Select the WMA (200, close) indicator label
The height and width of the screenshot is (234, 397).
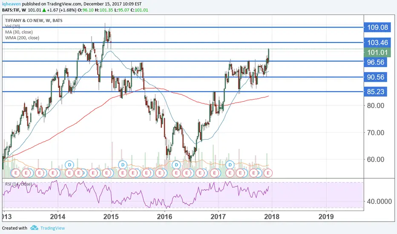(22, 38)
